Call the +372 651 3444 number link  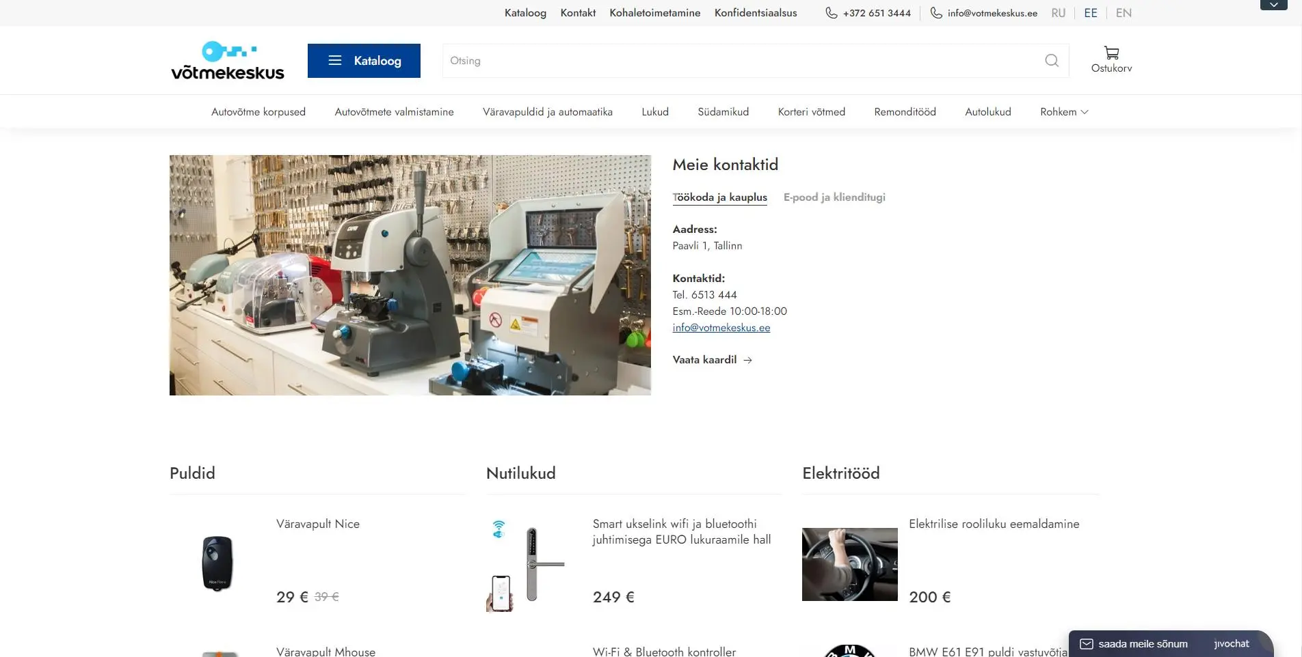coord(877,13)
